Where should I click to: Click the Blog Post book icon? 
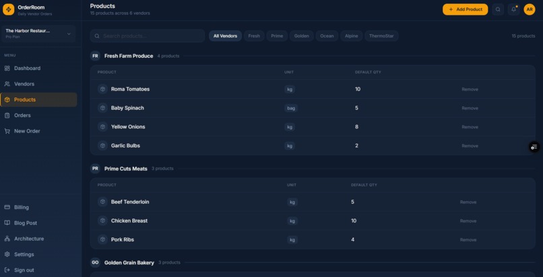point(7,223)
